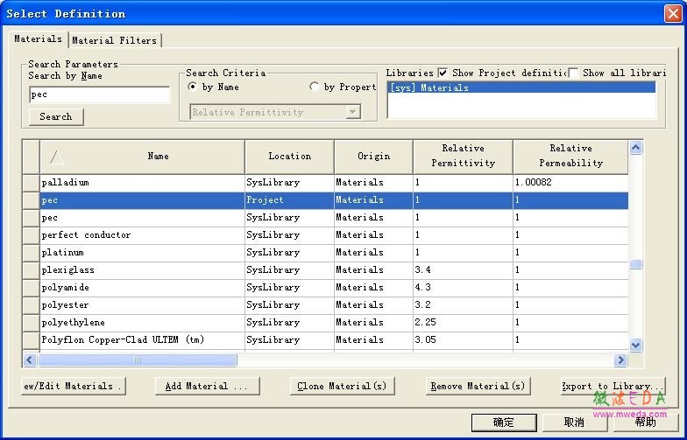Select [sys] Materials in Libraries list
Screen dimensions: 687x440
(x=521, y=87)
